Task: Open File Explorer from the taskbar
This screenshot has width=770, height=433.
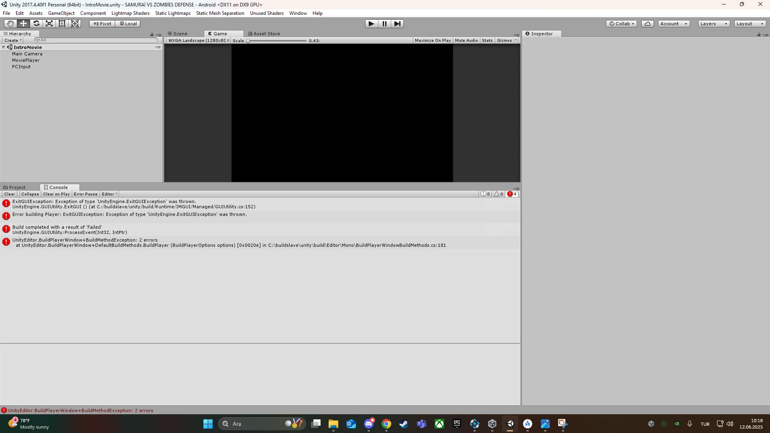Action: coord(333,424)
